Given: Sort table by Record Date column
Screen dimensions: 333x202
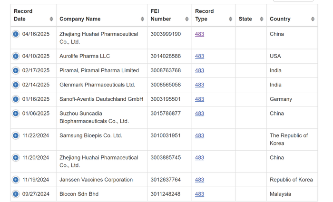Looking at the screenshot, I should click(51, 19).
